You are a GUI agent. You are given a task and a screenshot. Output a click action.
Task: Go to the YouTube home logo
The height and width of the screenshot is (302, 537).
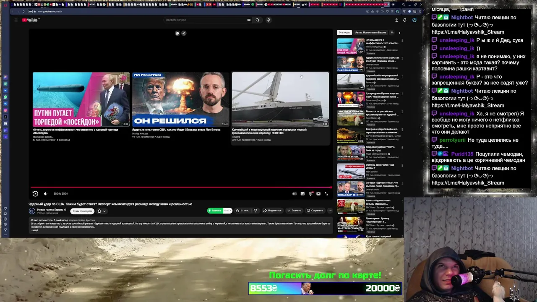click(x=30, y=20)
